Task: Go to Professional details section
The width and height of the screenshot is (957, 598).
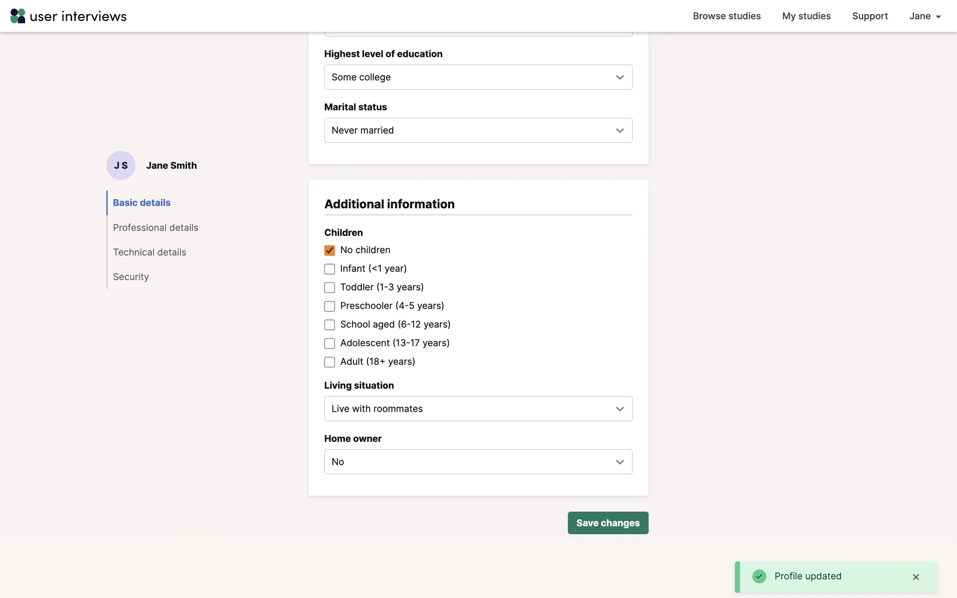Action: click(156, 228)
